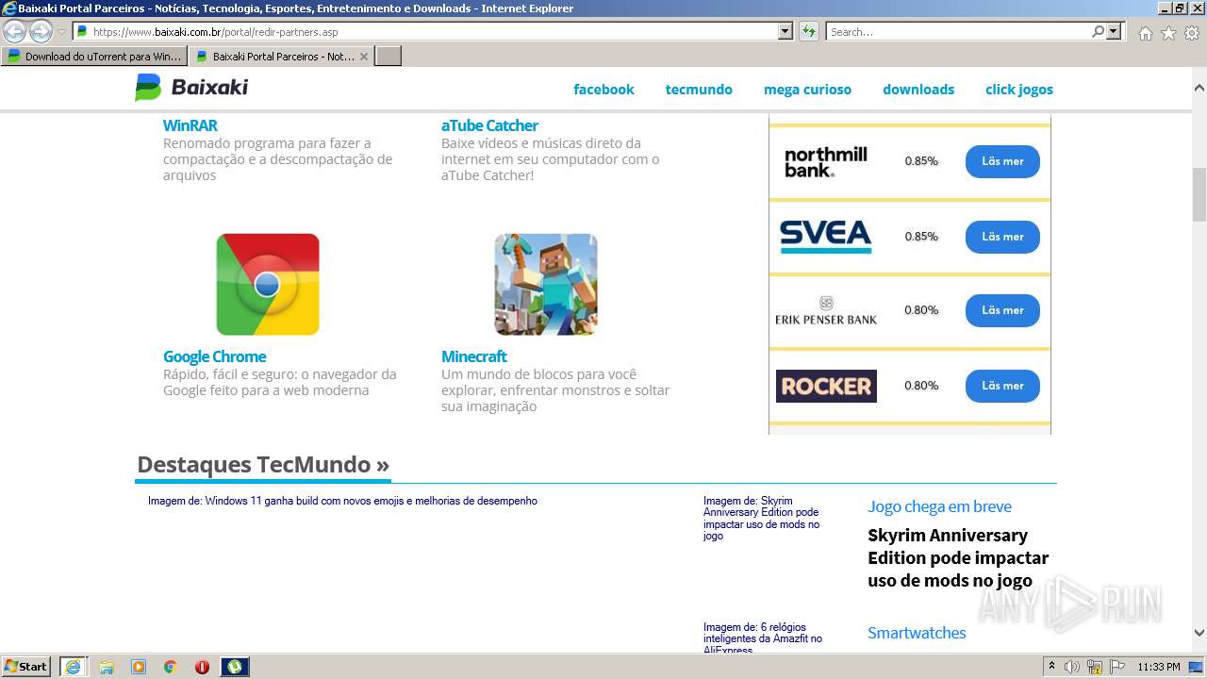Click into the Search box

[957, 31]
